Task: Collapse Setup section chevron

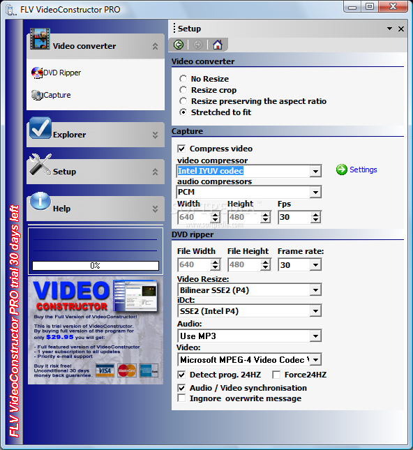Action: click(x=155, y=172)
